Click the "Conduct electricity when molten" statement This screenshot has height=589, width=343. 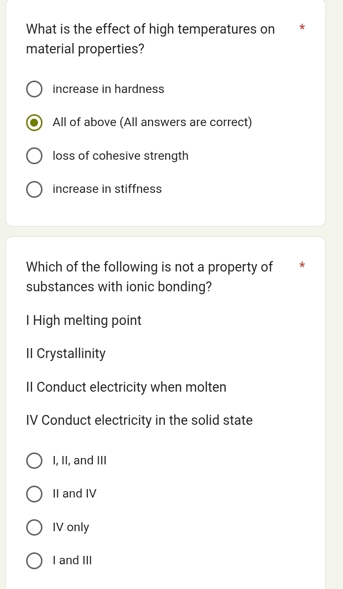[126, 387]
